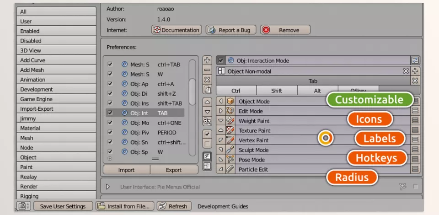Toggle checkbox for Obj: Di shift+Z

(110, 93)
